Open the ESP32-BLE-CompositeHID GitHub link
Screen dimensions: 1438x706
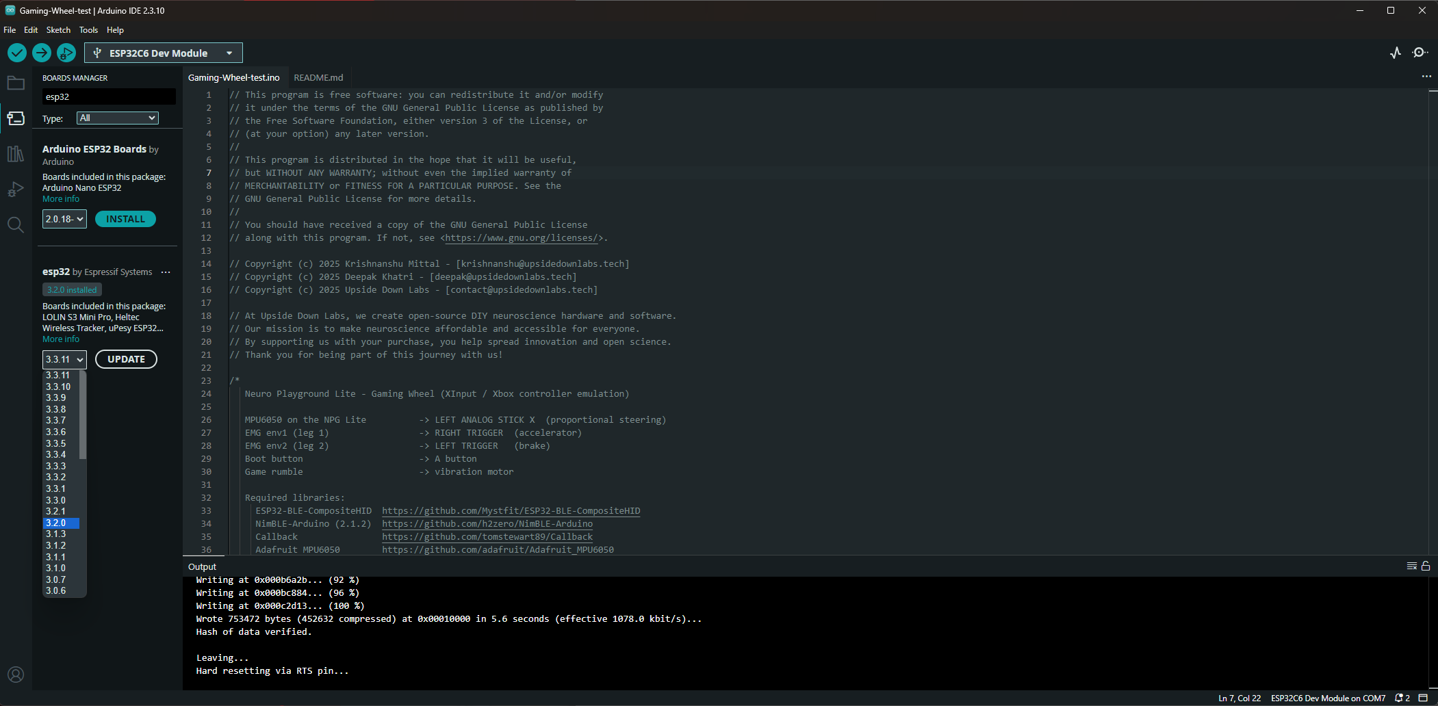click(511, 511)
